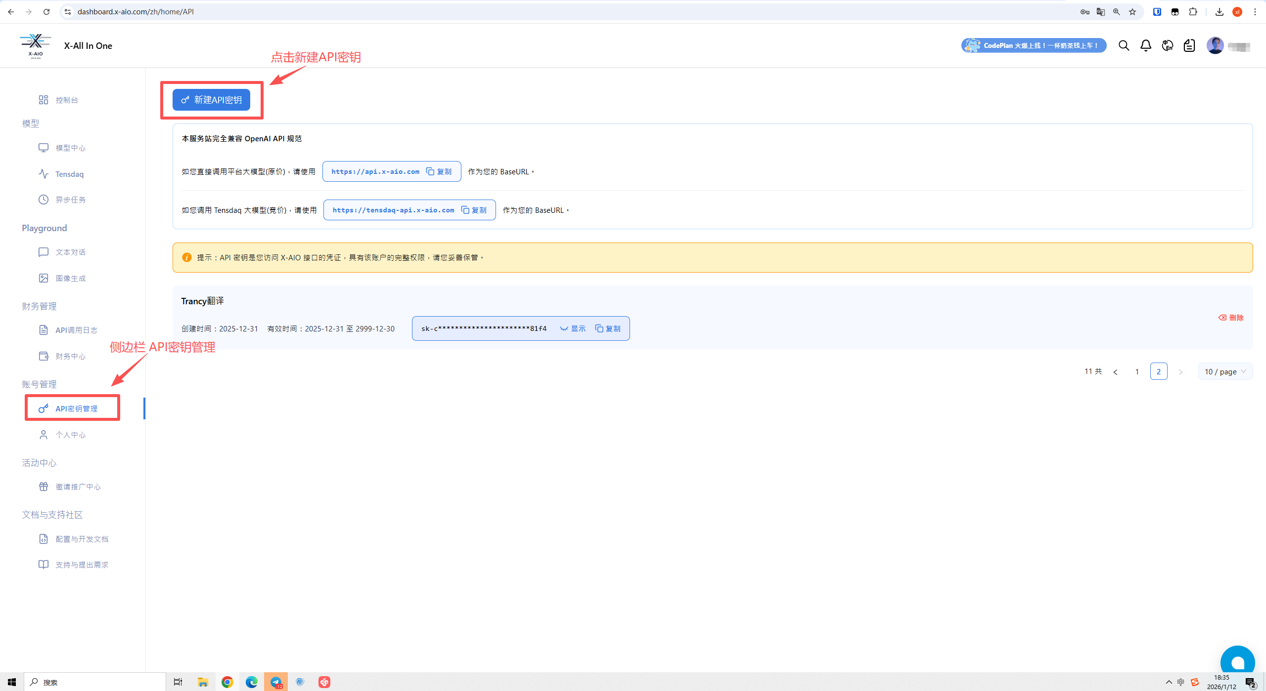Open the documents note icon in header
The width and height of the screenshot is (1266, 691).
point(1189,46)
